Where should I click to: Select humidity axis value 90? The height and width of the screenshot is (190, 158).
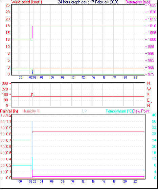click(x=2, y=122)
